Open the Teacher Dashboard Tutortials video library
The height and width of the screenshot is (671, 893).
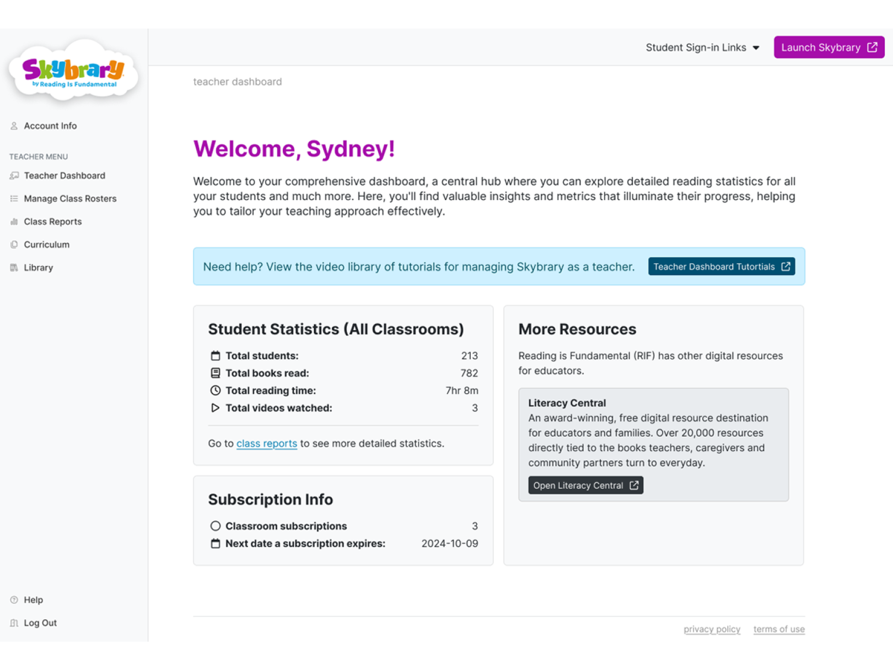coord(721,267)
